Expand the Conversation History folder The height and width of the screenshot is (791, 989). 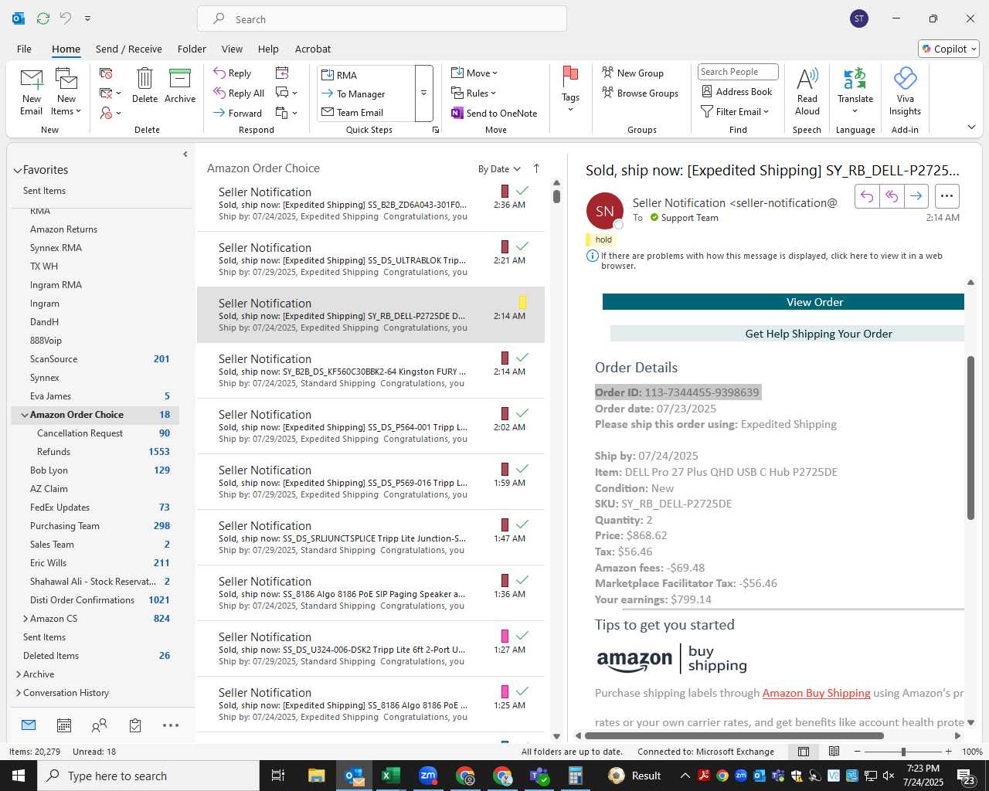(x=19, y=693)
